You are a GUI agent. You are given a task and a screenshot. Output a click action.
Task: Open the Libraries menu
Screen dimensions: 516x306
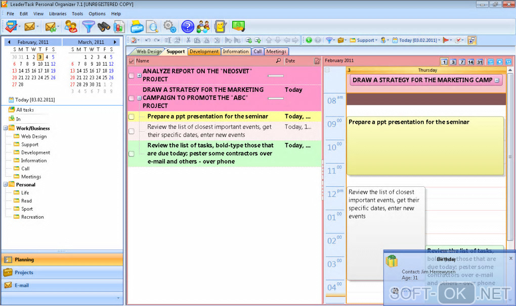(58, 14)
